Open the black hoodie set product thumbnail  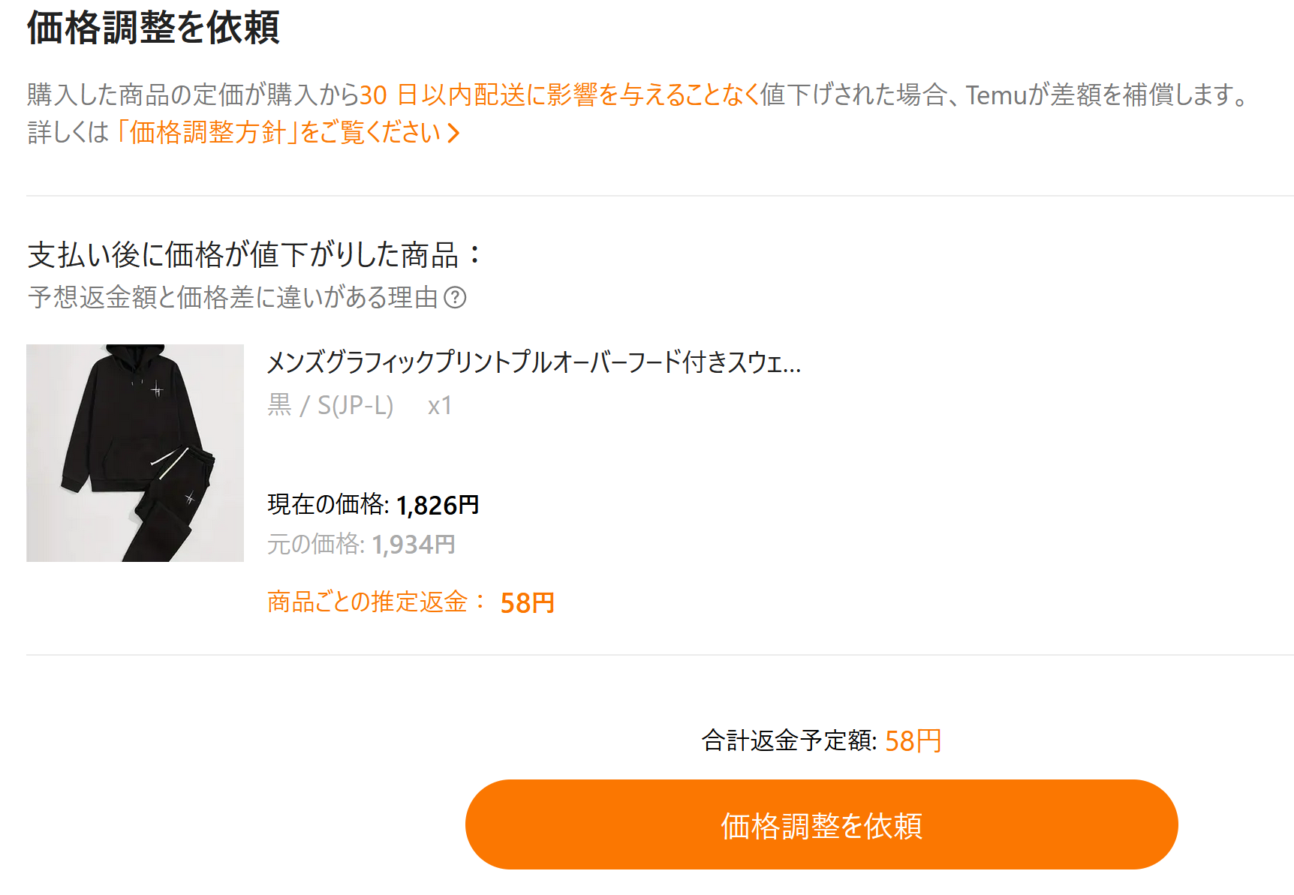(135, 452)
